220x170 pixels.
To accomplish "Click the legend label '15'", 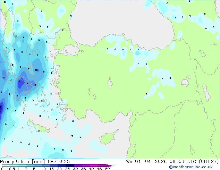I will coord(51,169).
